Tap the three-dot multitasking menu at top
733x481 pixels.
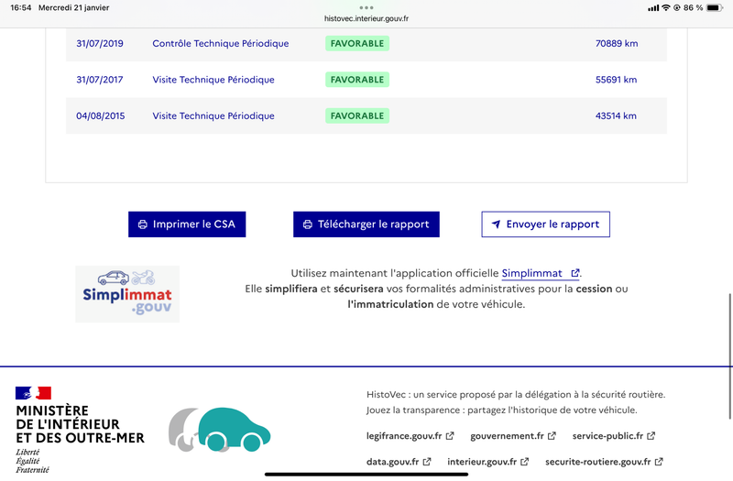pos(366,7)
